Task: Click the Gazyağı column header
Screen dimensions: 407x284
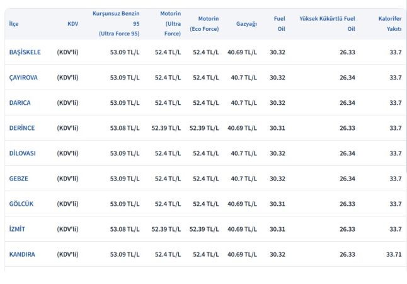Action: pos(246,24)
